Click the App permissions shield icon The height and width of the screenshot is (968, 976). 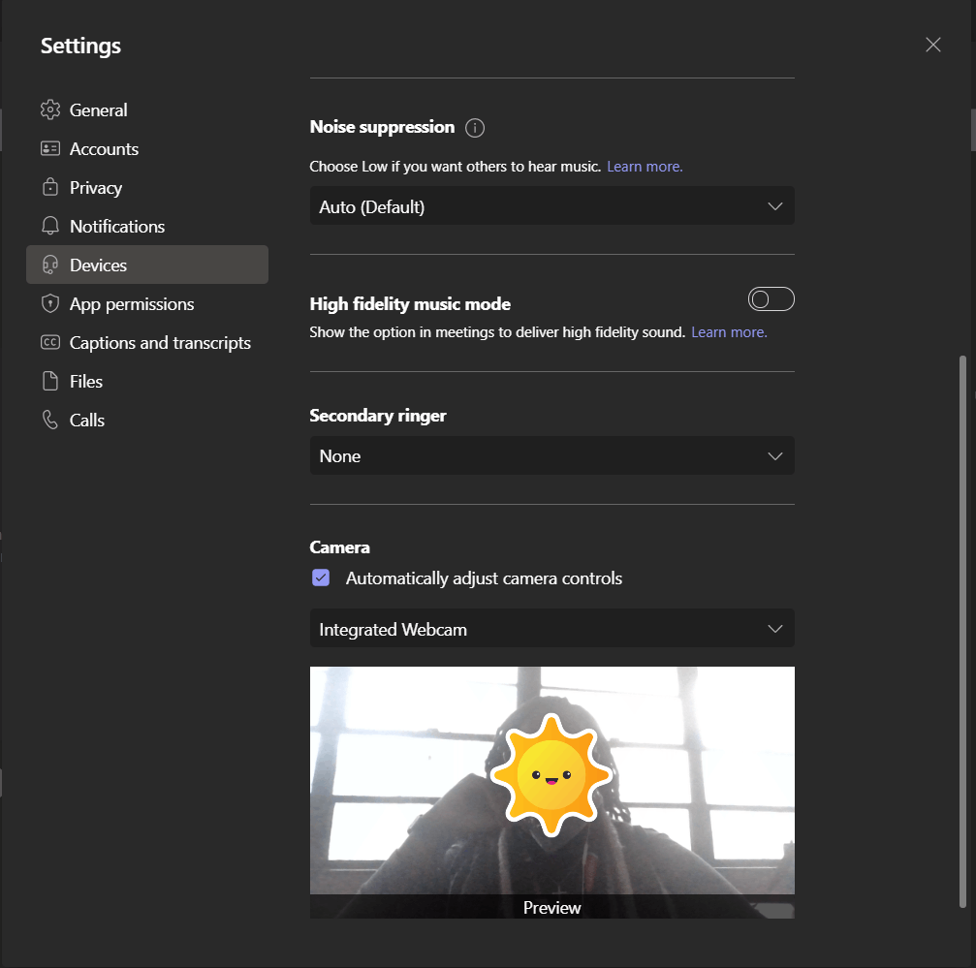50,303
